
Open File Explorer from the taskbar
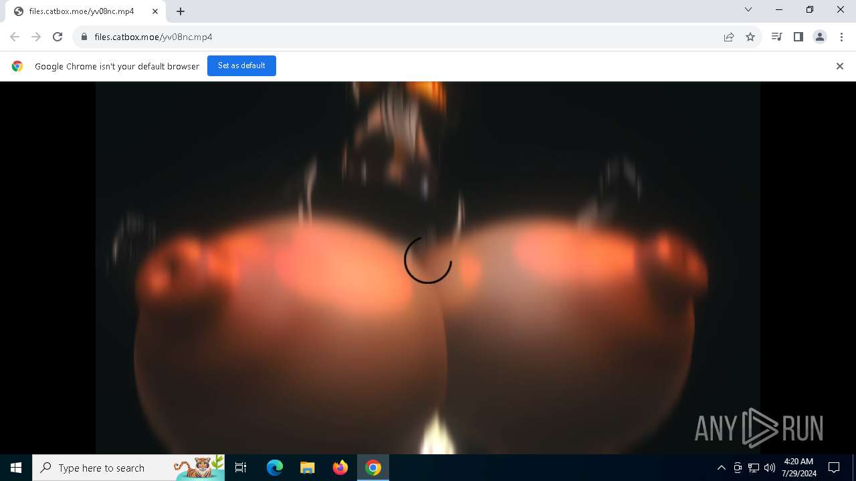click(308, 468)
